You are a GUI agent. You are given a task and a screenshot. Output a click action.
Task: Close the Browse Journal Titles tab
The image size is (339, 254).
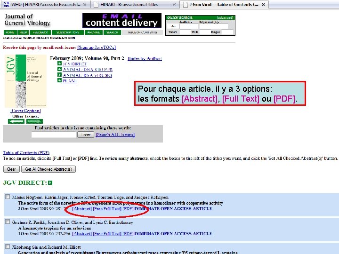click(174, 5)
